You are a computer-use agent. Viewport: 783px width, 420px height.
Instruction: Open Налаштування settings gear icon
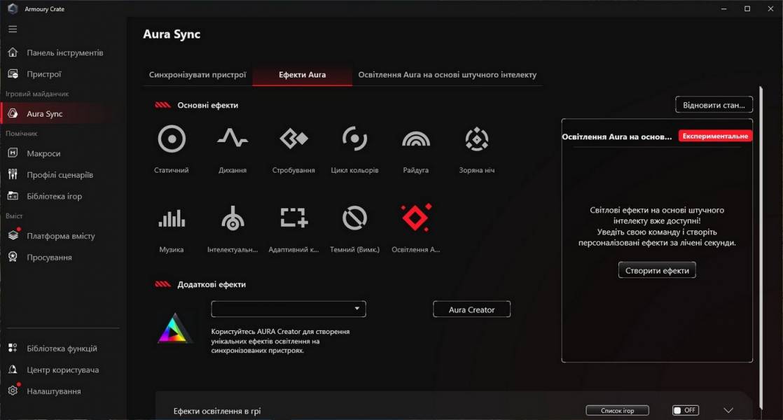(x=13, y=390)
